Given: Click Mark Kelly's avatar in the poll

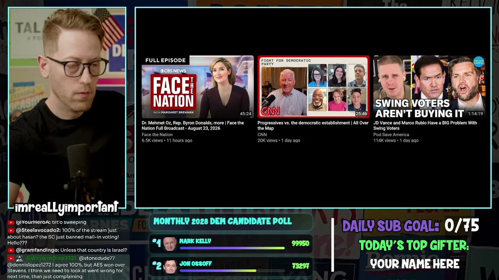Looking at the screenshot, I should (x=170, y=244).
